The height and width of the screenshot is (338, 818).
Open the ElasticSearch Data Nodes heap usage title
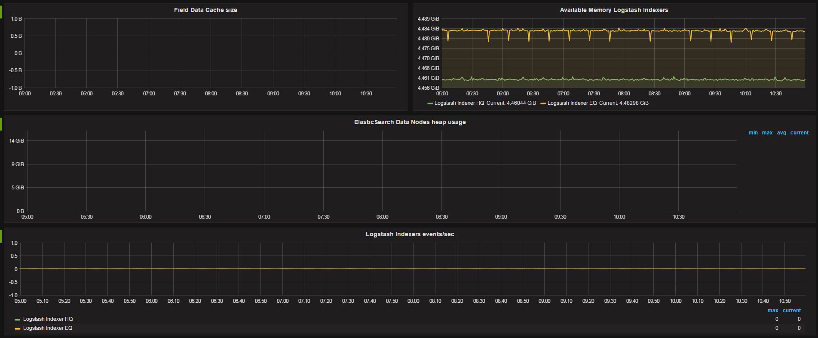pyautogui.click(x=410, y=122)
